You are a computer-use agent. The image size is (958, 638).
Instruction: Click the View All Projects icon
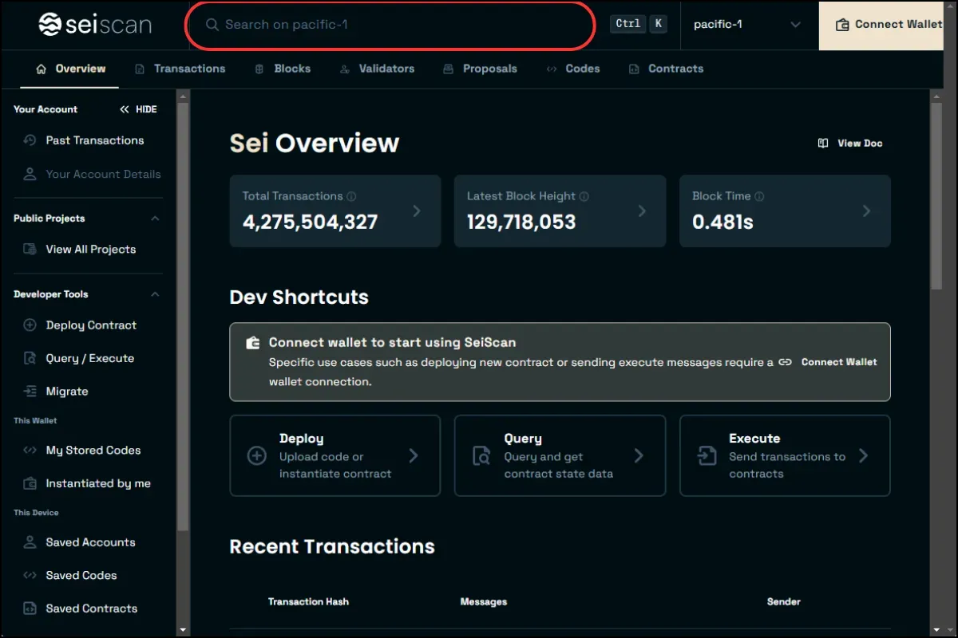(x=30, y=250)
